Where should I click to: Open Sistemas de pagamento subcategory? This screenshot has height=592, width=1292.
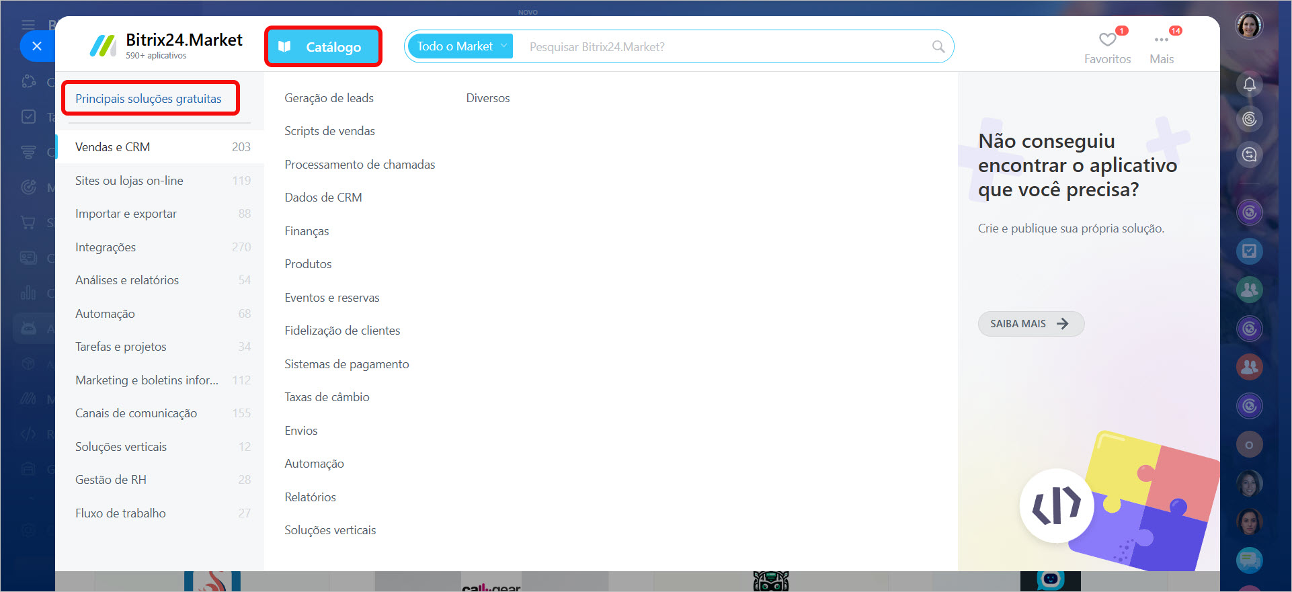[x=346, y=364]
